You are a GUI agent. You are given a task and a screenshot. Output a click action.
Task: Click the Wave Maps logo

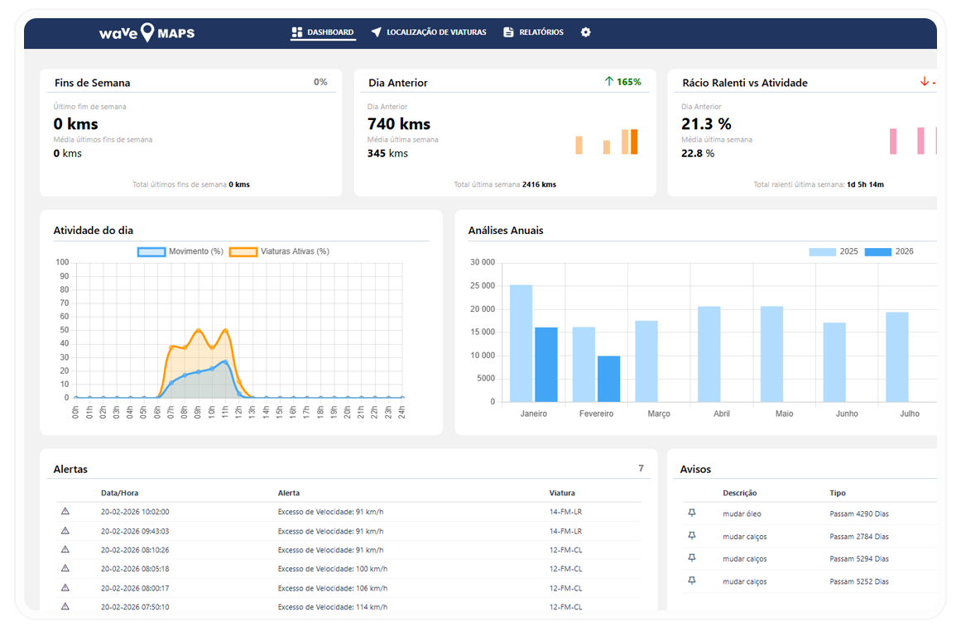pyautogui.click(x=147, y=33)
